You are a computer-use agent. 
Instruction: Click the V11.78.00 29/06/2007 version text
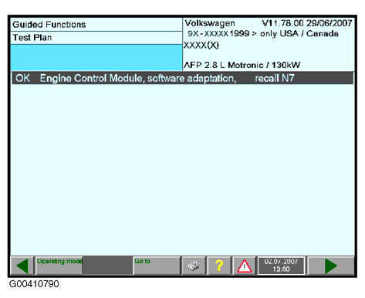(x=306, y=23)
